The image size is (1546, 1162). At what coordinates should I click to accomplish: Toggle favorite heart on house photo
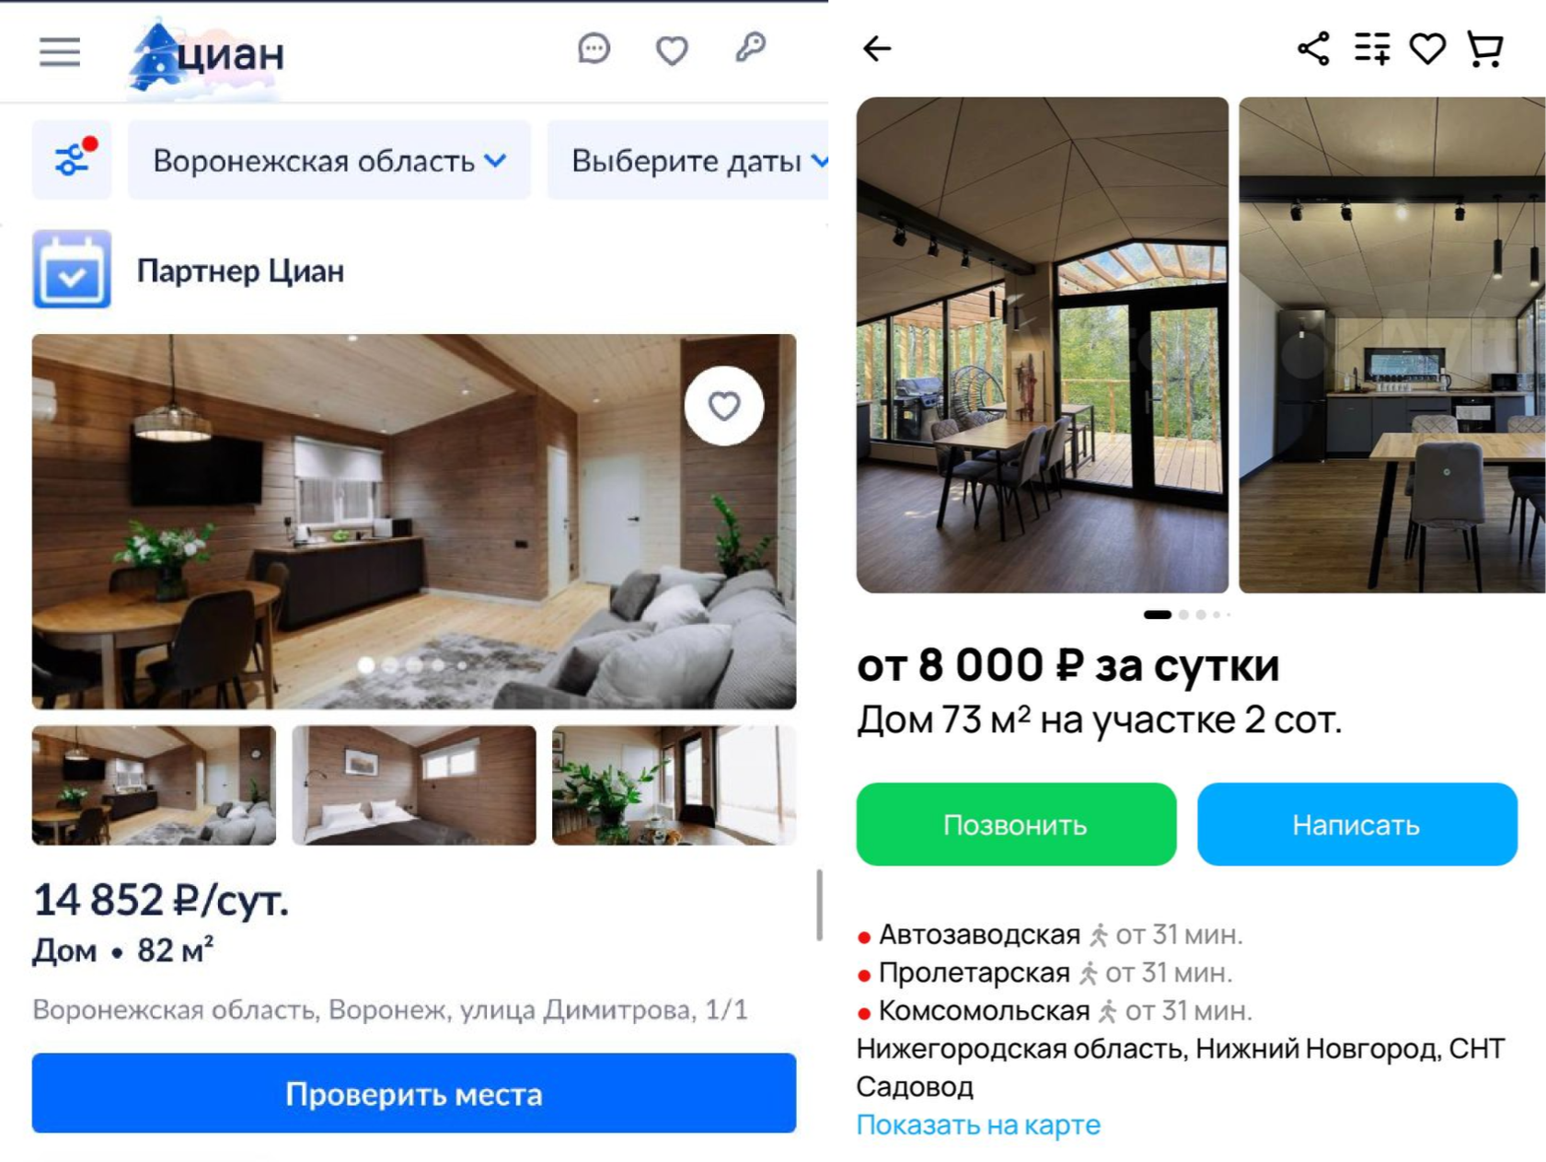pyautogui.click(x=724, y=406)
